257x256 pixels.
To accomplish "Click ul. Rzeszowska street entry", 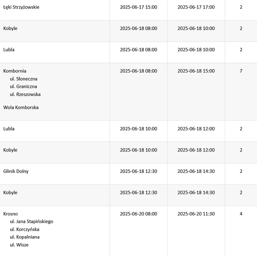I will [25, 94].
